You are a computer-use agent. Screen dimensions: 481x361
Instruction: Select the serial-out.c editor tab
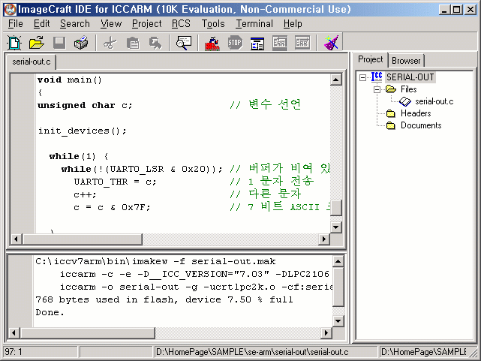click(32, 62)
